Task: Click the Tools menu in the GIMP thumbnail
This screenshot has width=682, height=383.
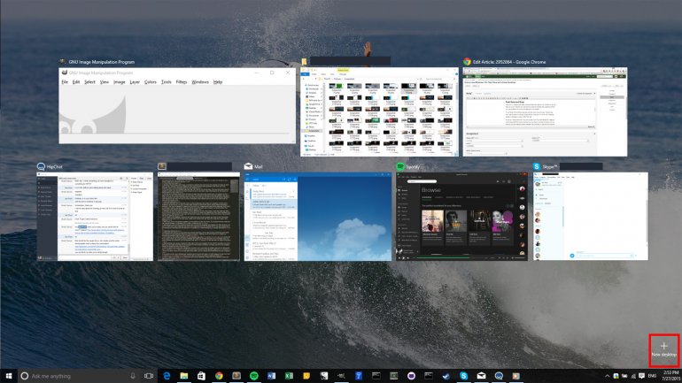Action: coord(167,81)
